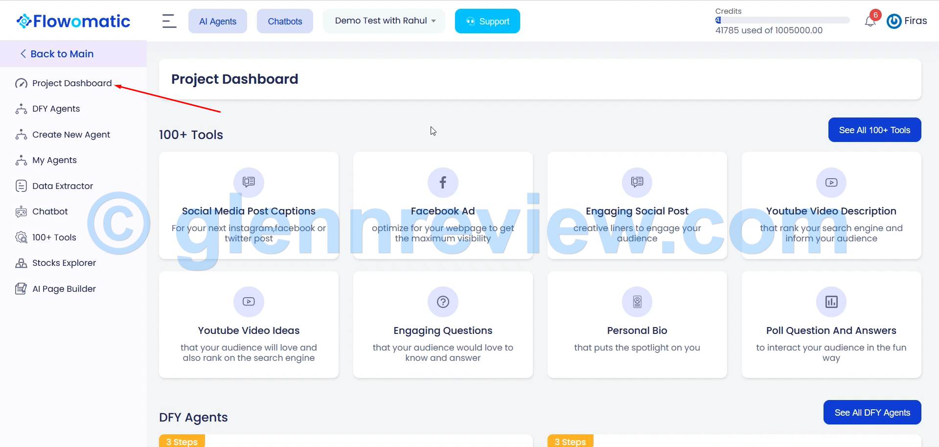Screen dimensions: 939x447
Task: Open the notifications bell icon
Action: (x=870, y=22)
